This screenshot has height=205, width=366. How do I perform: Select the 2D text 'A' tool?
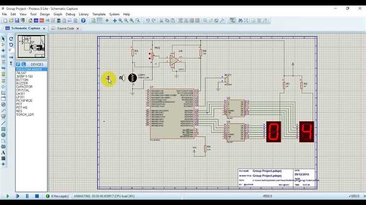tap(3, 152)
